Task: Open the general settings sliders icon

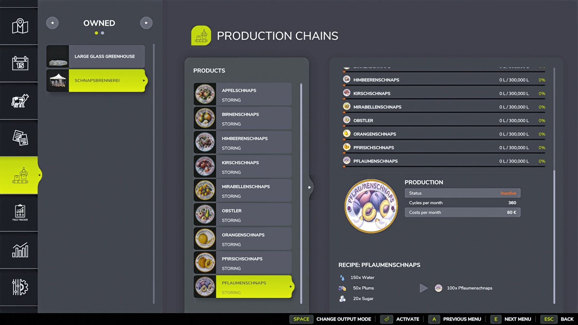Action: 20,287
